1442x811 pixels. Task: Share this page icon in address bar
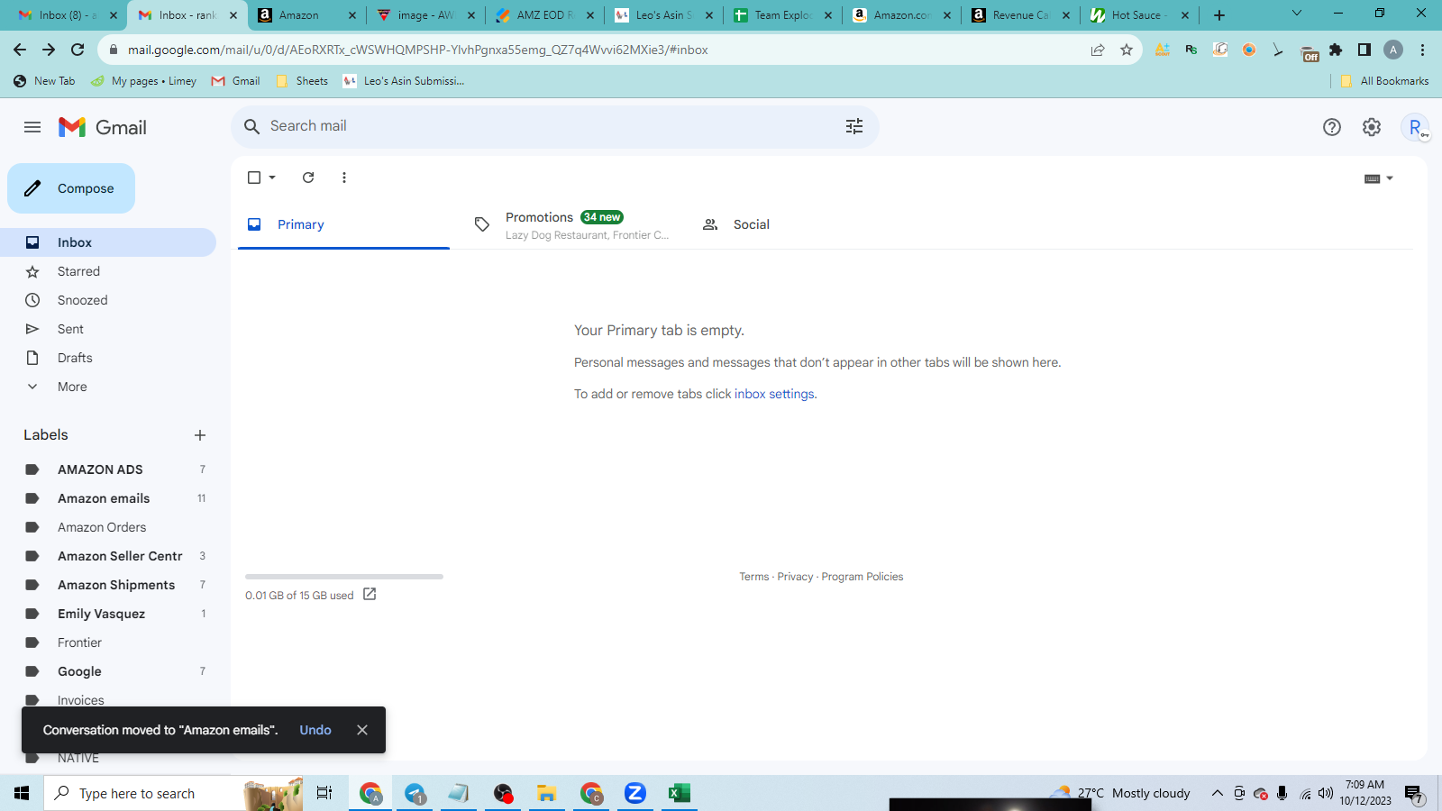1098,50
